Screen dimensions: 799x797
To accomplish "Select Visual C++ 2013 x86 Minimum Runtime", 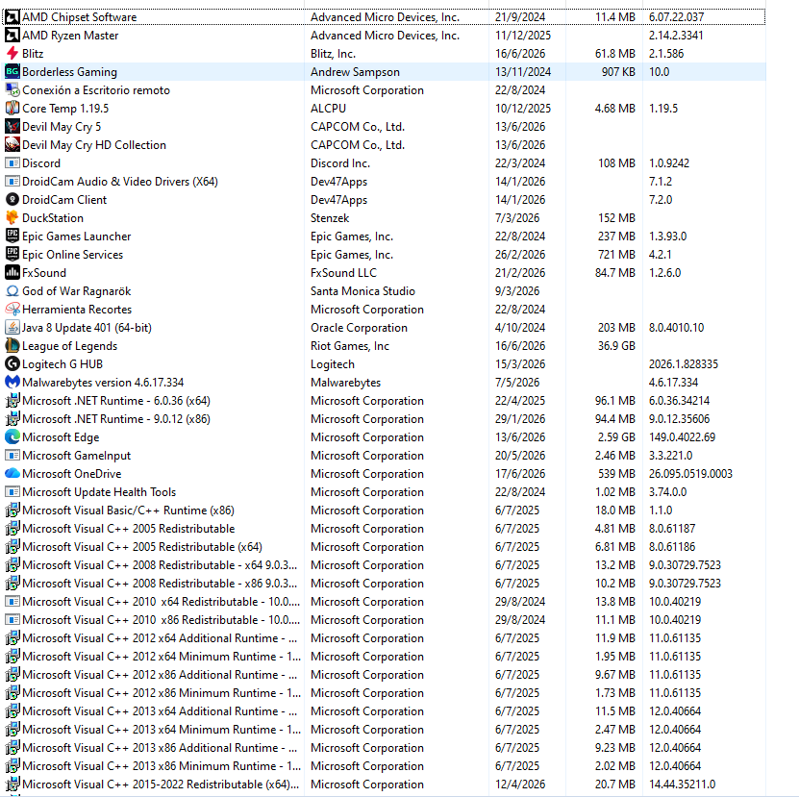I will (x=385, y=766).
